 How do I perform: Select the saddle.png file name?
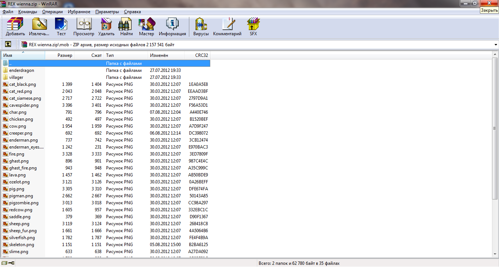tap(20, 217)
